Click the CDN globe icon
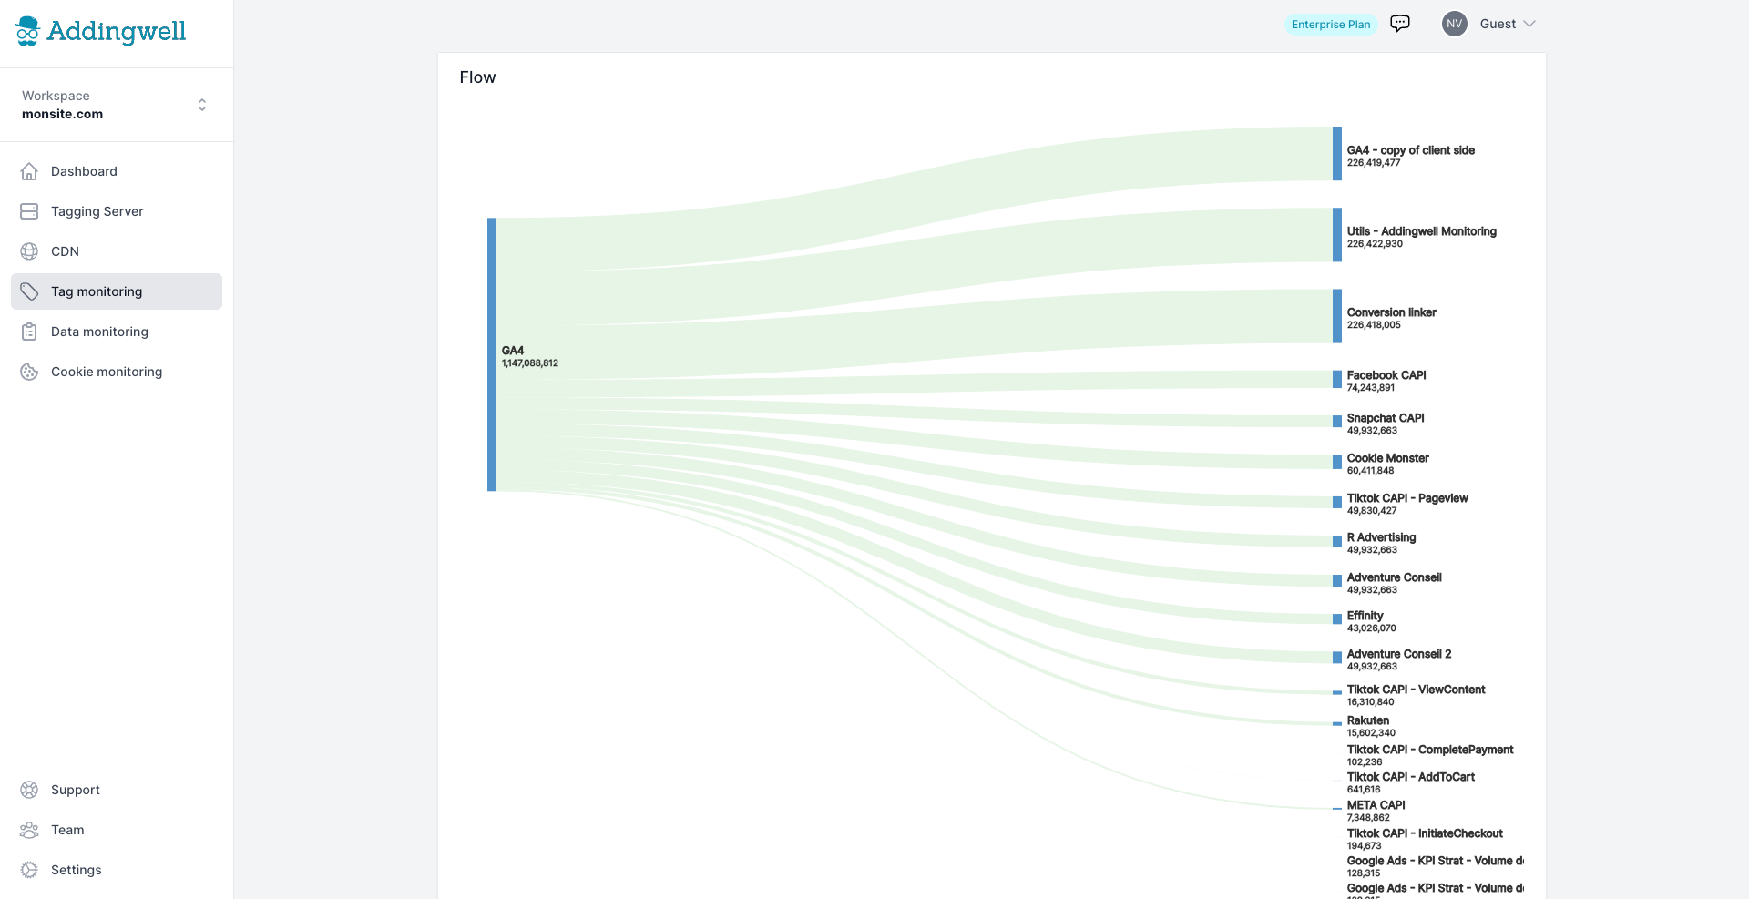Screen dimensions: 1749x899 point(29,251)
